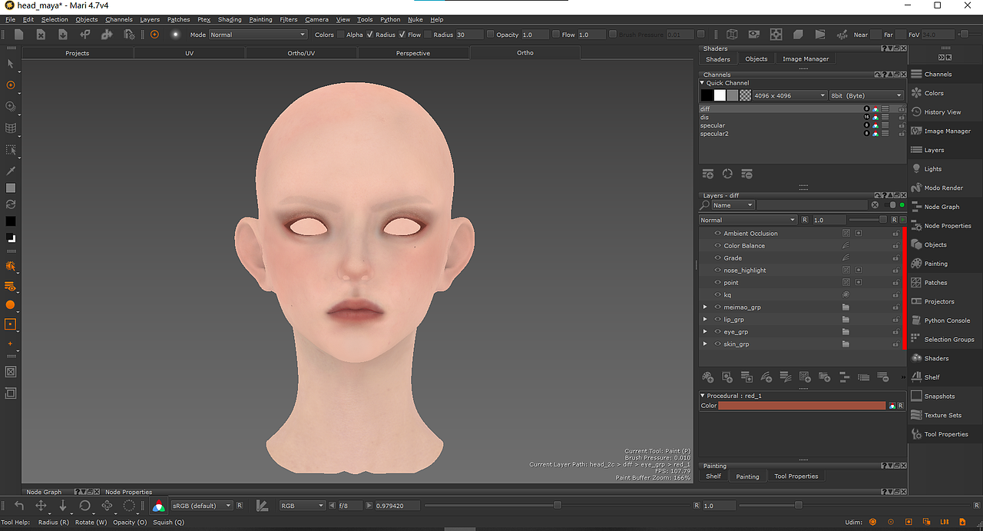Click the move/pan icon in the bottom toolbar
This screenshot has height=531, width=983.
tap(41, 506)
